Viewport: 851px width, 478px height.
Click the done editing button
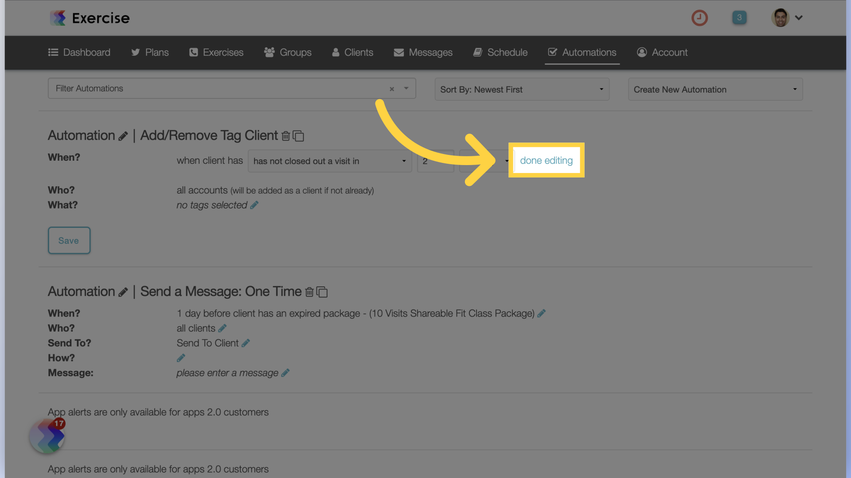point(547,160)
